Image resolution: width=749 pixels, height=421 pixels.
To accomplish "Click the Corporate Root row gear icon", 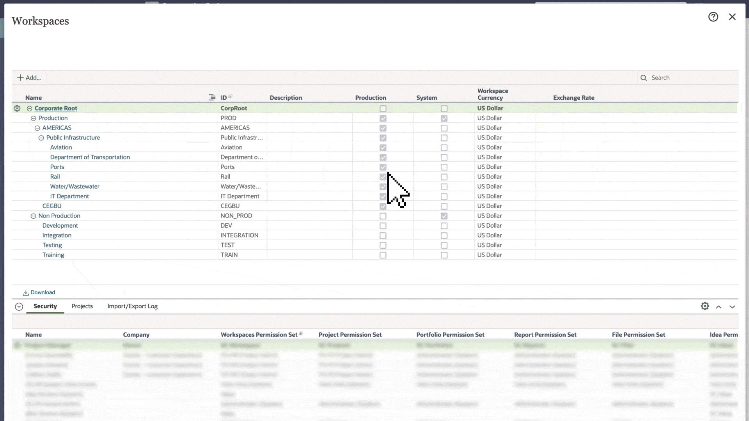I will (x=17, y=108).
